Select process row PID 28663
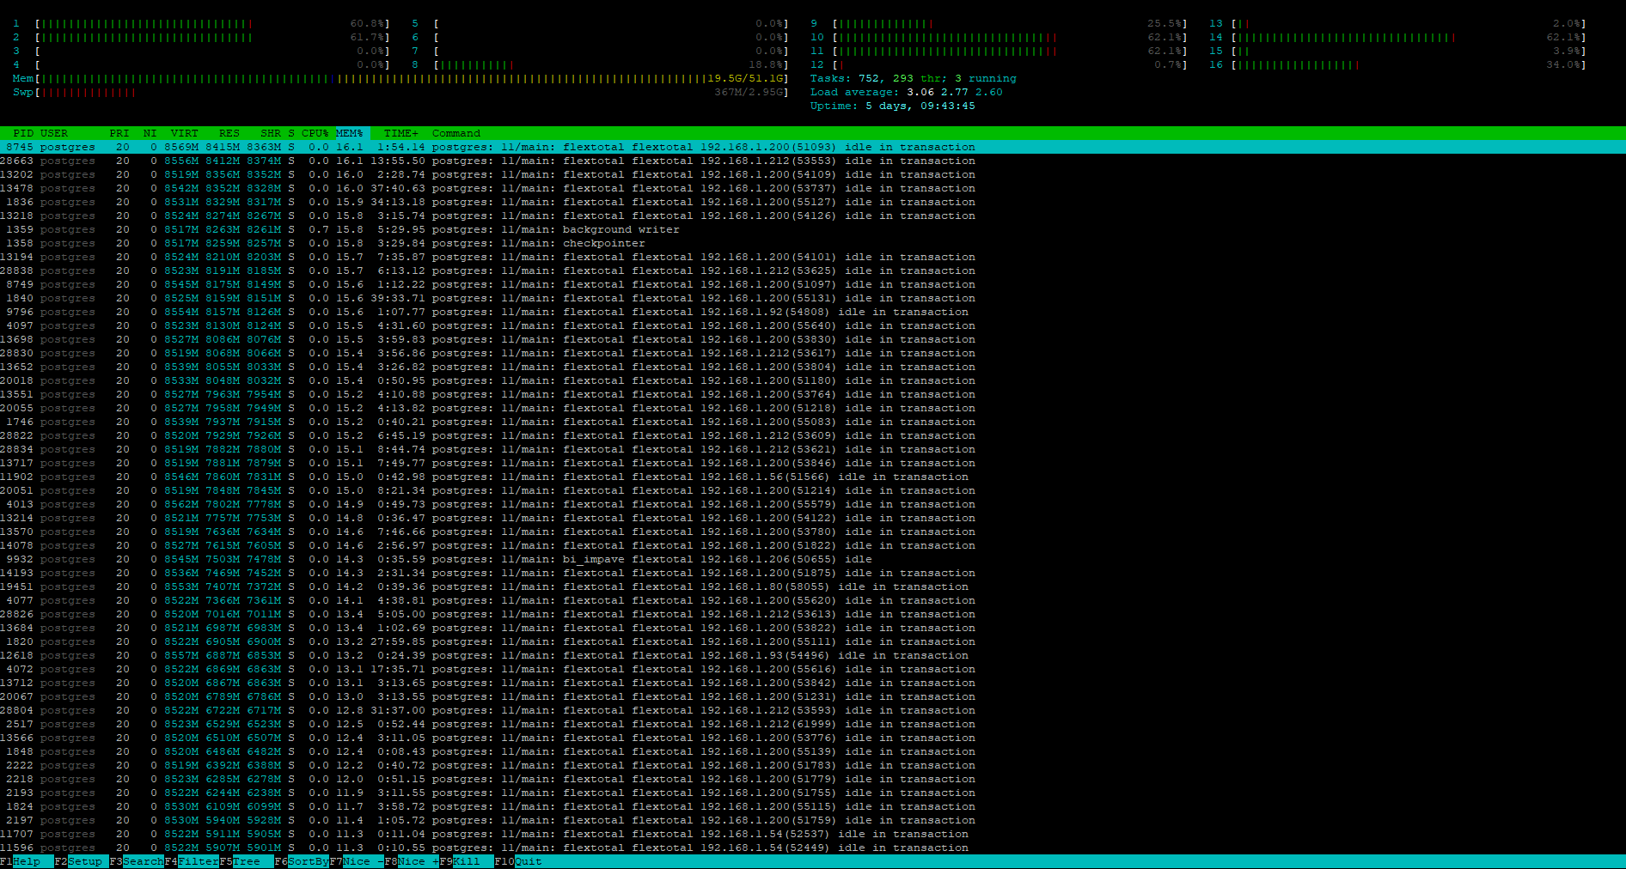This screenshot has width=1626, height=869. [813, 161]
